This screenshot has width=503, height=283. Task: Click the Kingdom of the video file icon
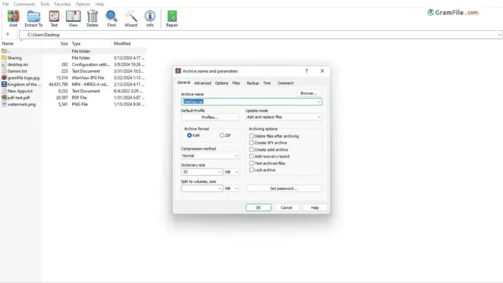tap(4, 85)
